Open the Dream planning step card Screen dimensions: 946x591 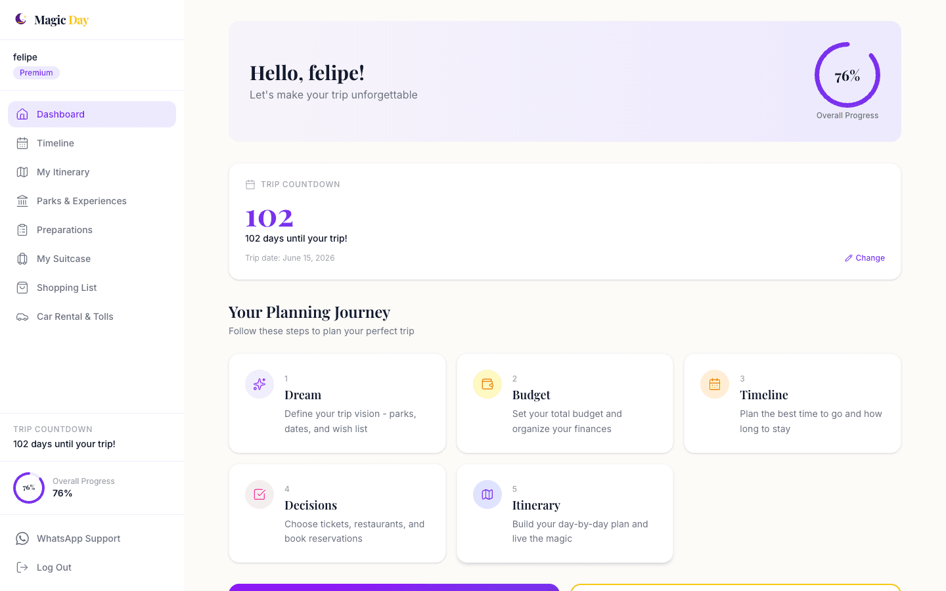pyautogui.click(x=337, y=403)
